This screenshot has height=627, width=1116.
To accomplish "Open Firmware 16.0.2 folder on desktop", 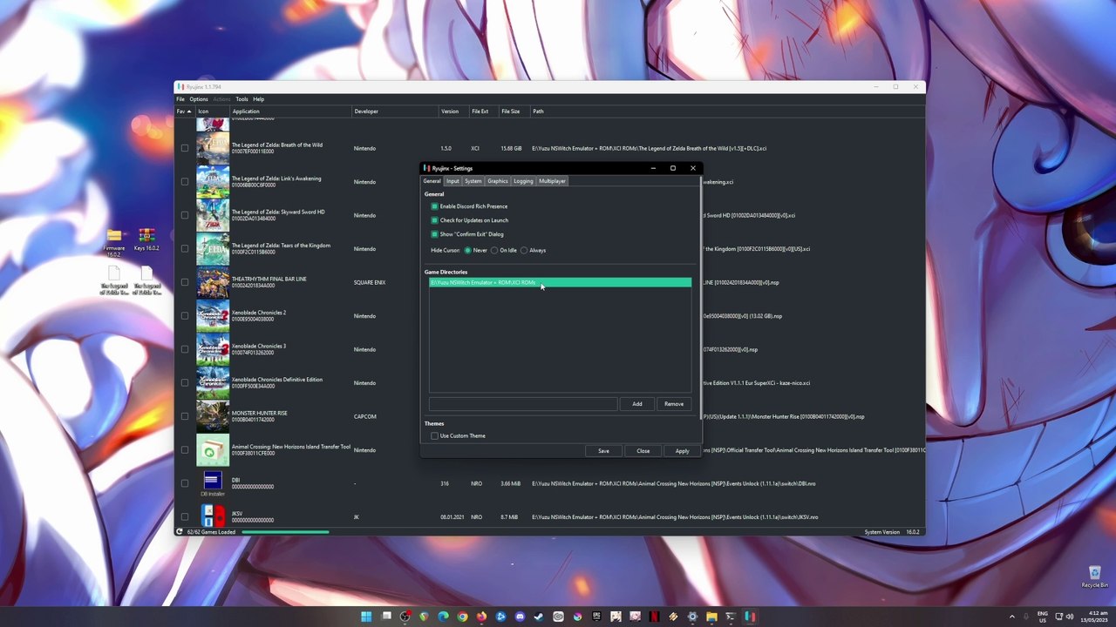I will 114,241.
